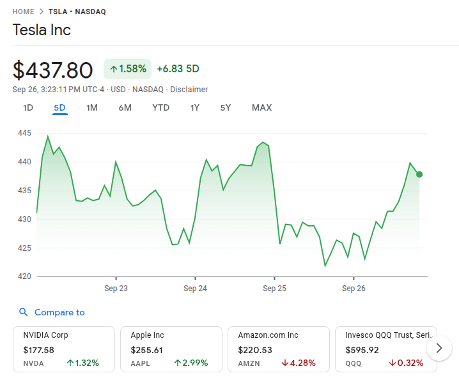This screenshot has height=380, width=459.
Task: Click the Compare to label
Action: (x=59, y=312)
